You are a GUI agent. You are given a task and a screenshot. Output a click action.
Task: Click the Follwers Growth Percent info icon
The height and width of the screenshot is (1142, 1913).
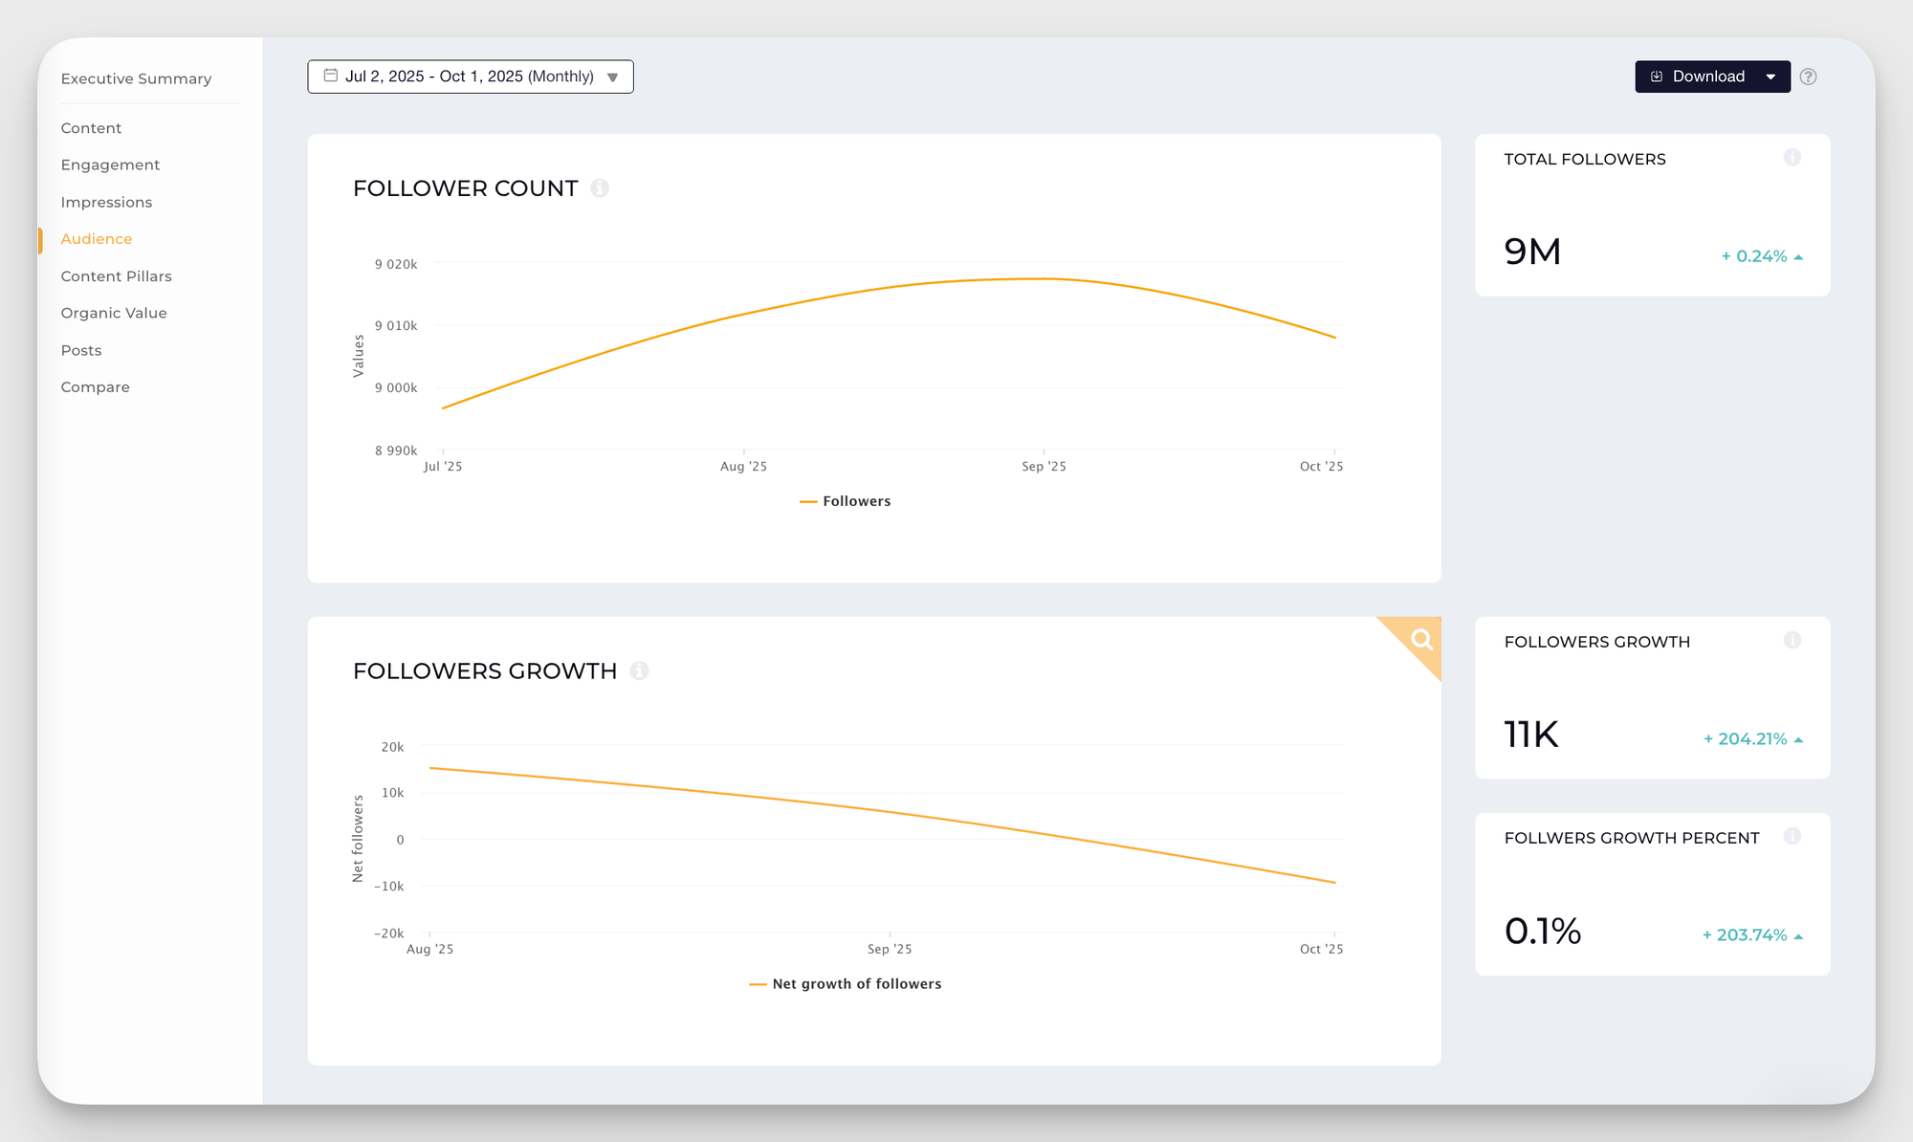[x=1792, y=837]
